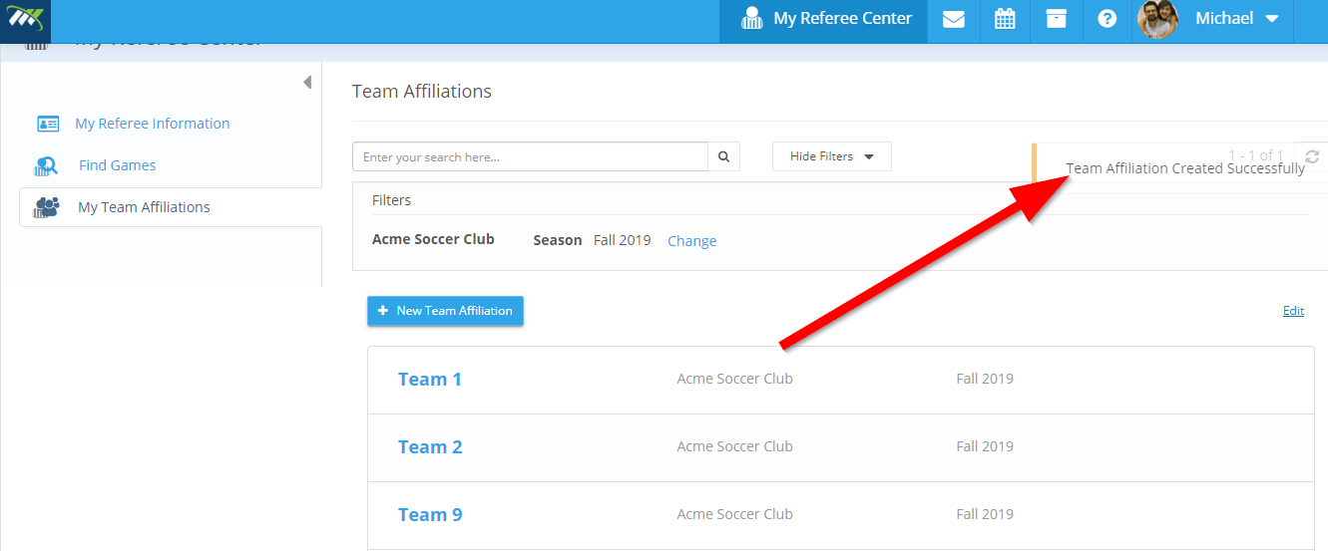
Task: Click Fall 2019 in Team 9 row
Action: tap(985, 514)
